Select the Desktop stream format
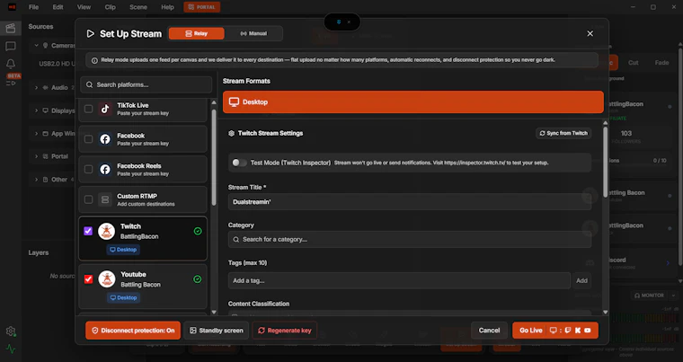Image resolution: width=683 pixels, height=362 pixels. (412, 102)
